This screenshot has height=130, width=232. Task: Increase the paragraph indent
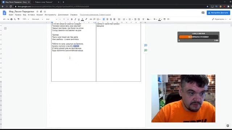tap(138, 19)
